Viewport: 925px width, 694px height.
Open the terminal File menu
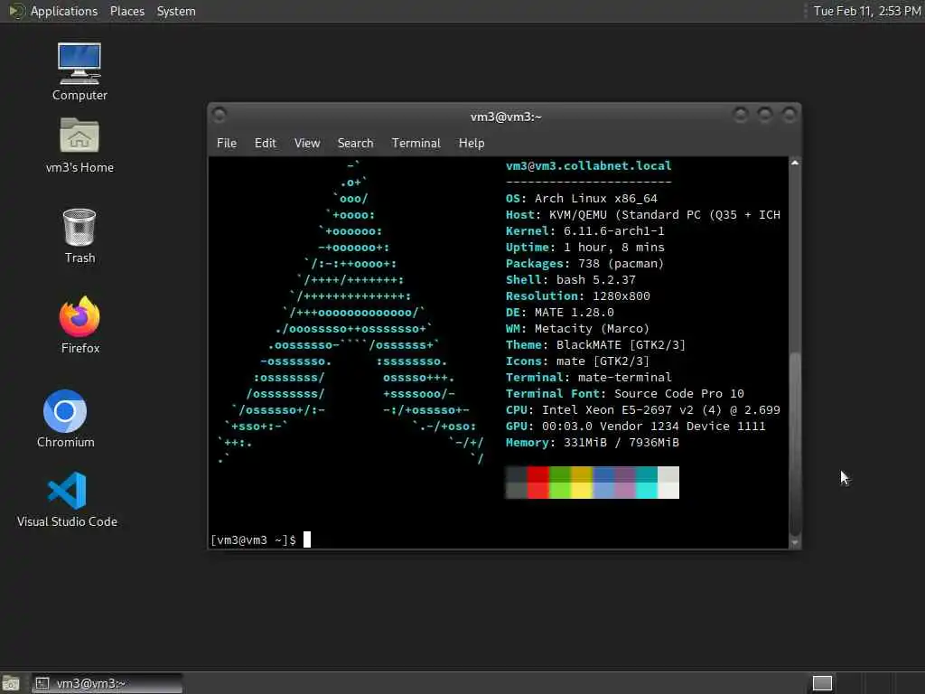[x=227, y=143]
